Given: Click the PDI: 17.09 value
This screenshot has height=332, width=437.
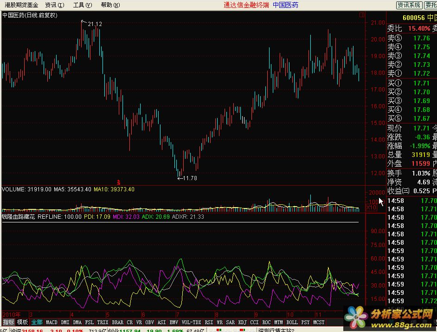Looking at the screenshot, I should 97,217.
